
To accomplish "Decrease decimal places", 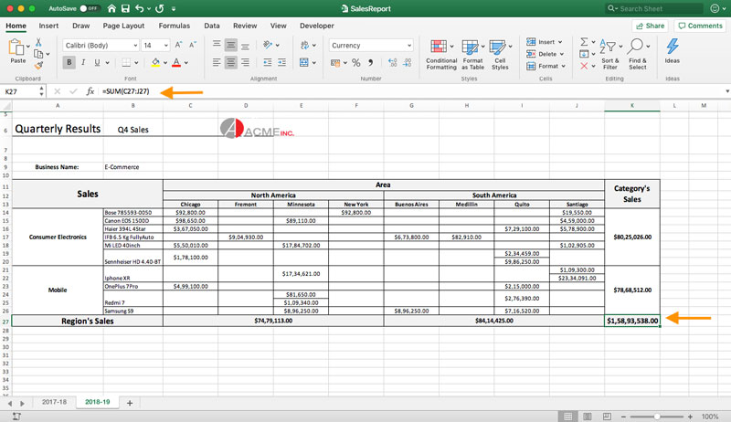I will [407, 62].
